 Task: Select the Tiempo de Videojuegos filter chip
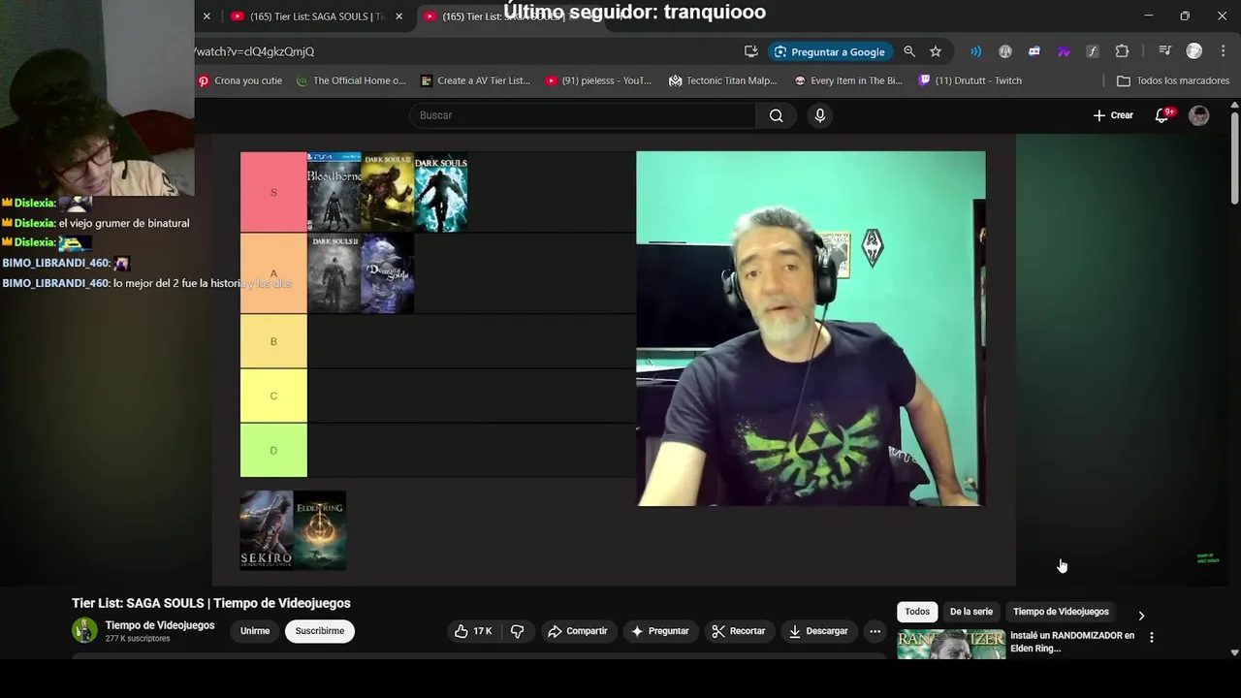pos(1061,612)
